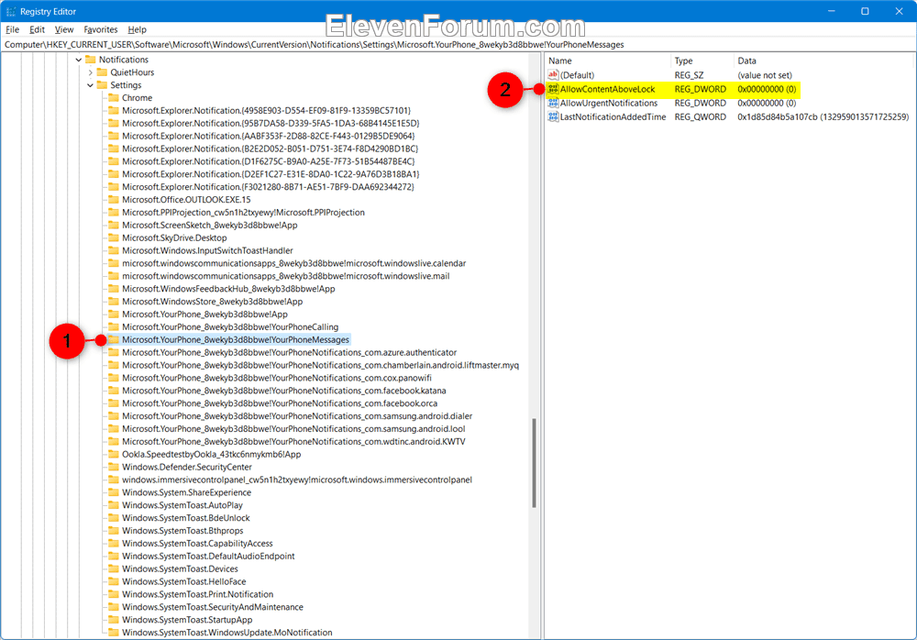Image resolution: width=917 pixels, height=640 pixels.
Task: Select the windowslive.mail key
Action: (x=286, y=276)
